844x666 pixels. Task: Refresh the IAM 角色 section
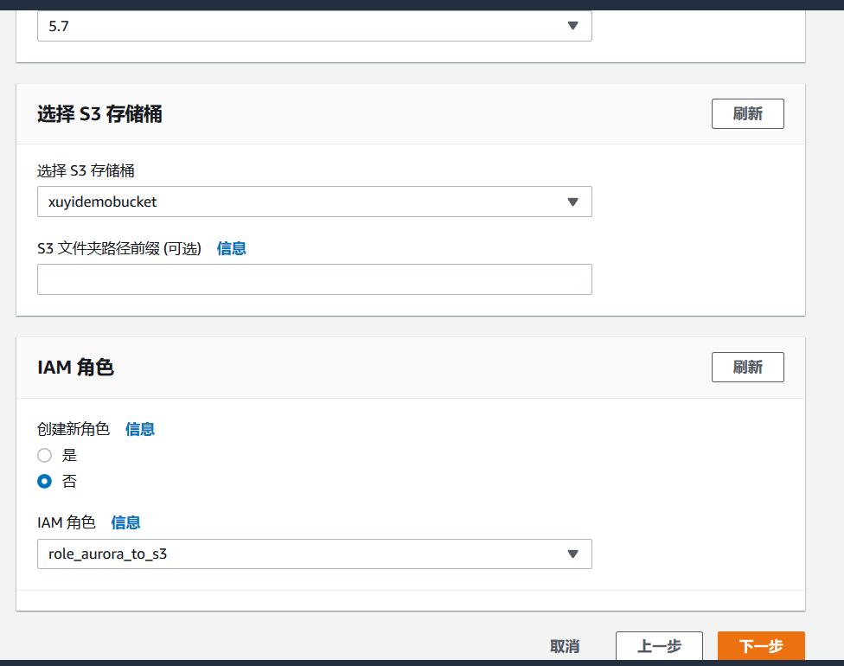coord(748,368)
